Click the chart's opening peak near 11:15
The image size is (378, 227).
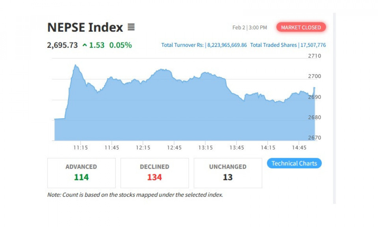click(76, 66)
